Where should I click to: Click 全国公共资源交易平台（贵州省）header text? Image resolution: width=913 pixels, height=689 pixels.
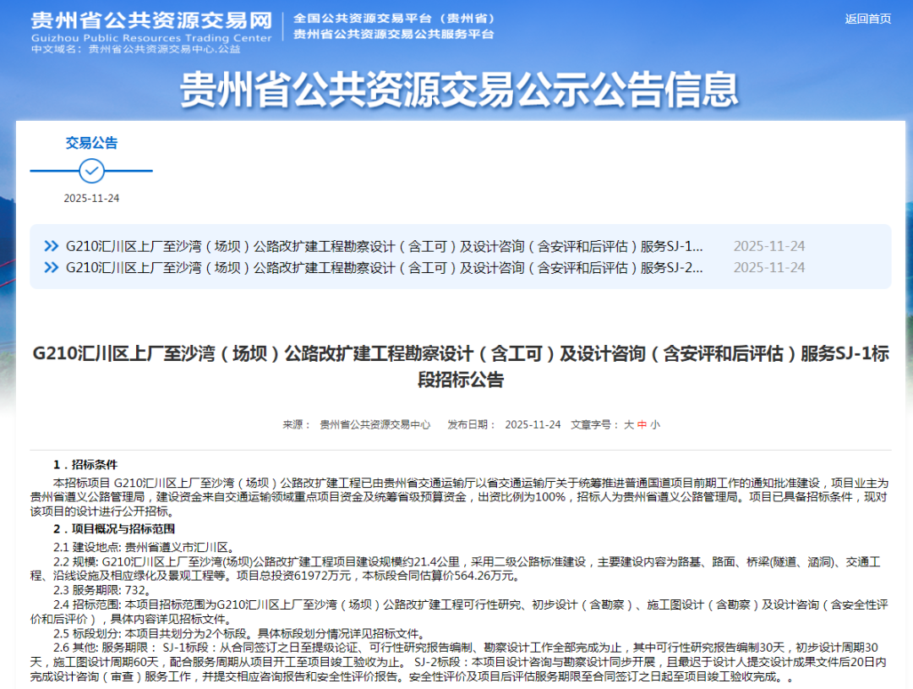point(394,19)
